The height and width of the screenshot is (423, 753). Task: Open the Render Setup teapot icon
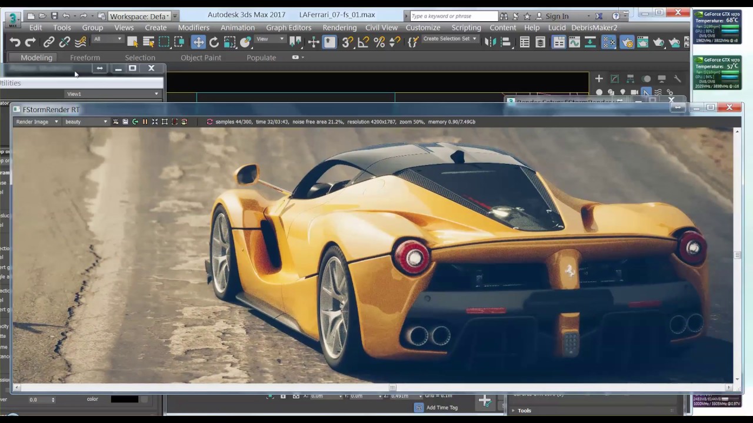(x=627, y=42)
